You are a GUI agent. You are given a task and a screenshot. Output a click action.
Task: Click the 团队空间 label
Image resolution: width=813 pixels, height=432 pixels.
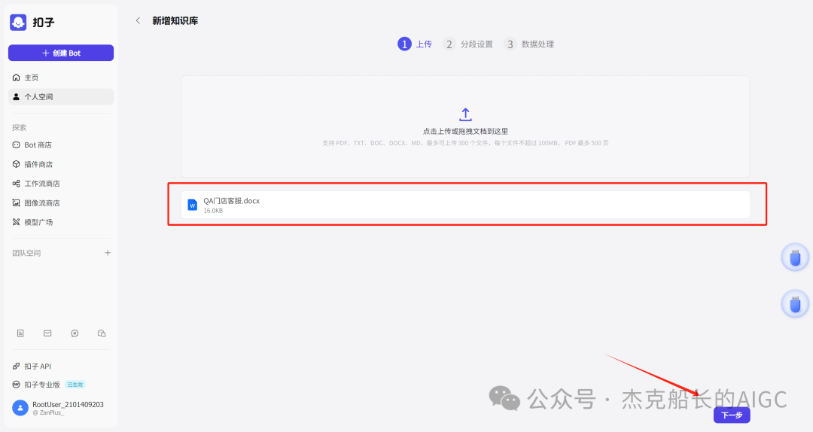26,253
